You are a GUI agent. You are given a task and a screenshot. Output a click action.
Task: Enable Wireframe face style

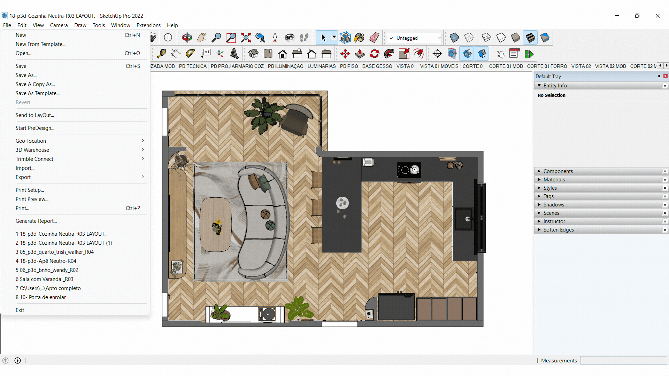(486, 38)
